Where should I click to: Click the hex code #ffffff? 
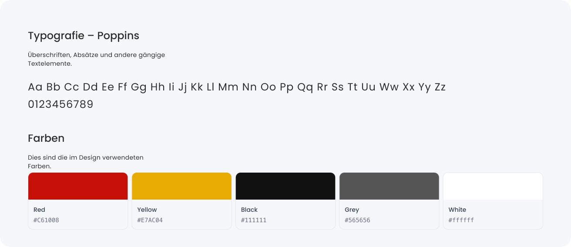[461, 220]
